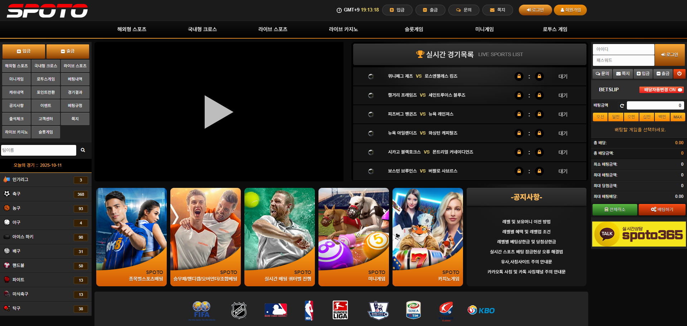Click the search magnifier icon in the team search box
Viewport: 687px width, 326px height.
pos(83,150)
